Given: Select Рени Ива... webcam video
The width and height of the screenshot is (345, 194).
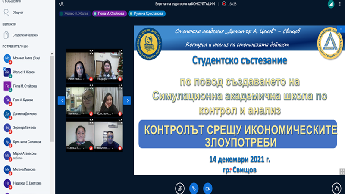Looking at the screenshot, I should (80, 66).
